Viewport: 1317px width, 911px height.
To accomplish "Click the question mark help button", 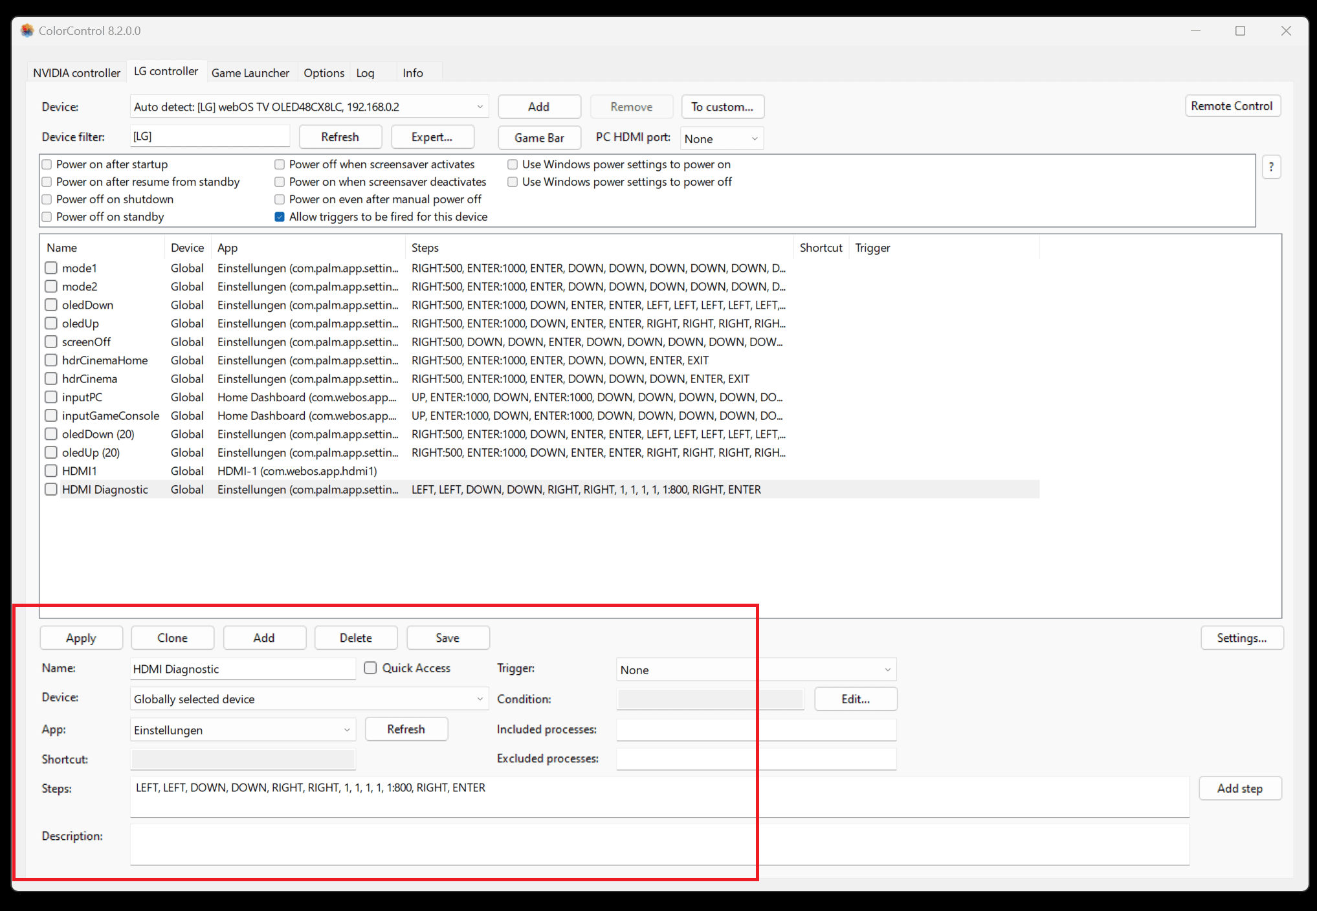I will pos(1271,167).
